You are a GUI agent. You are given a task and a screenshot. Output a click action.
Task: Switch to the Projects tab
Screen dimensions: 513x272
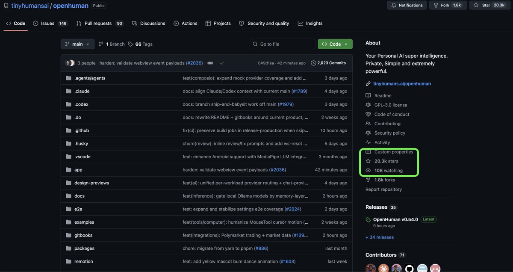pyautogui.click(x=218, y=24)
